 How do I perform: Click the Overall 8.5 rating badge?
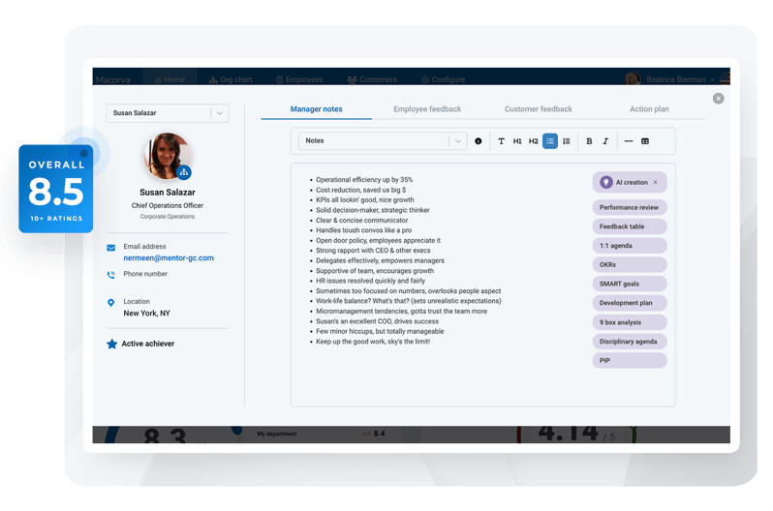[56, 189]
